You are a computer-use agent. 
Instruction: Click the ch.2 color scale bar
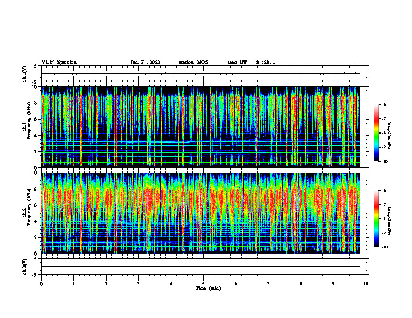tap(376, 219)
